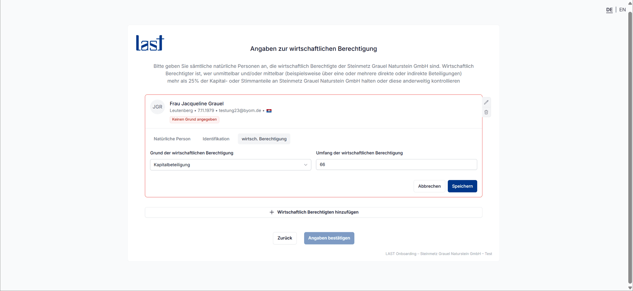Click Wirtschaftlich Berechtigten hinzufügen
The width and height of the screenshot is (633, 291).
click(x=318, y=212)
